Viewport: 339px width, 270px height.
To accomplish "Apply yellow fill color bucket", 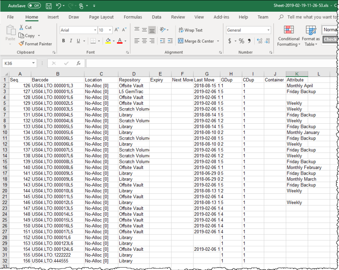I will click(x=108, y=41).
